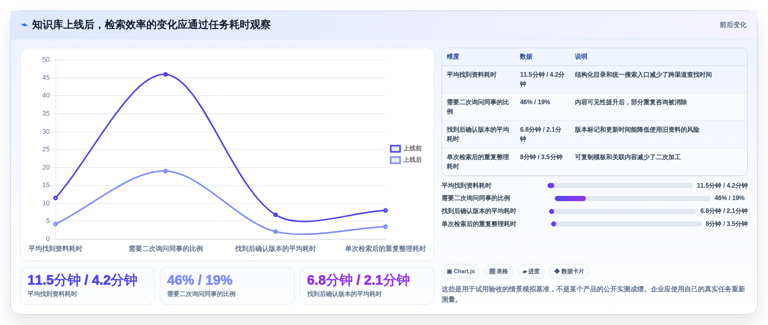The height and width of the screenshot is (325, 768).
Task: Open the 6.8分钟 / 2.1分钟 data card
Action: tap(367, 286)
